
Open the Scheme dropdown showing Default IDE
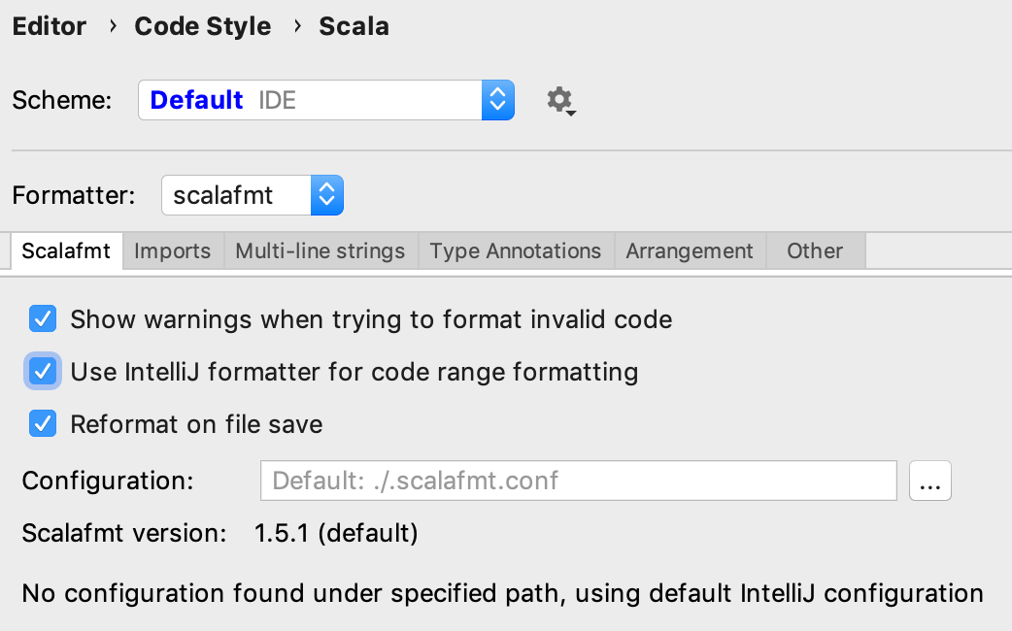click(x=311, y=100)
